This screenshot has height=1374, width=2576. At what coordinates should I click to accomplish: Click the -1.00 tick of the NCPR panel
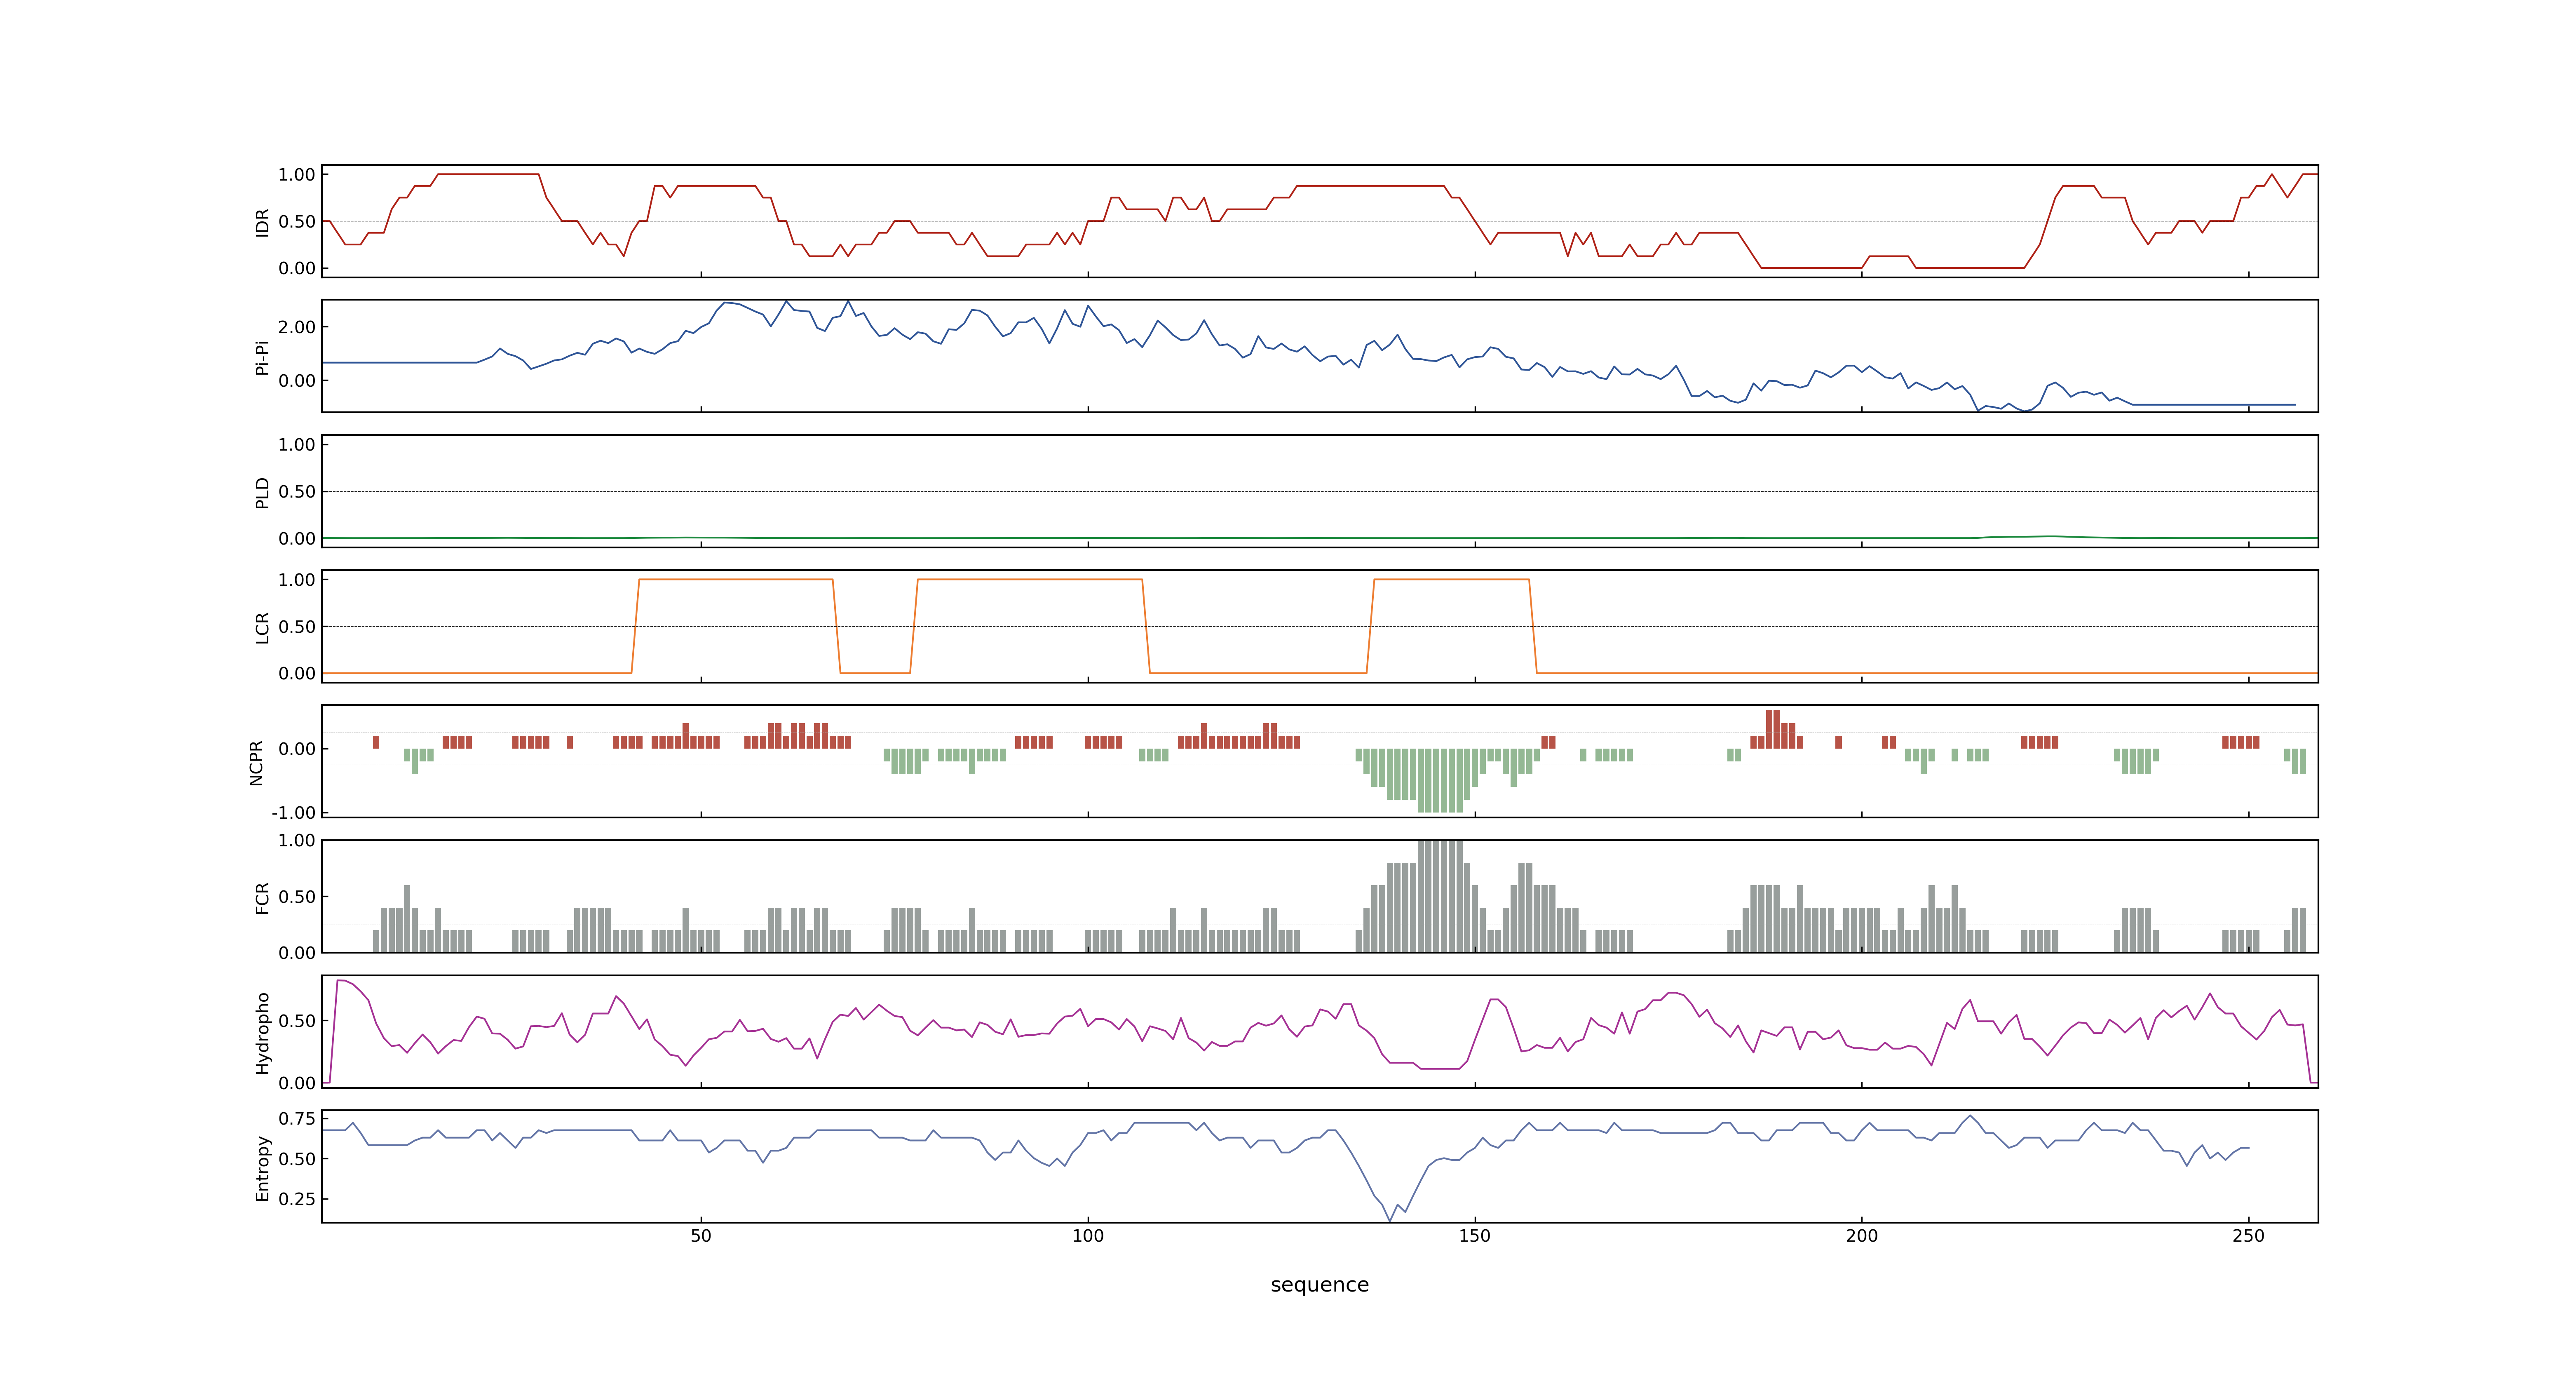[x=293, y=813]
